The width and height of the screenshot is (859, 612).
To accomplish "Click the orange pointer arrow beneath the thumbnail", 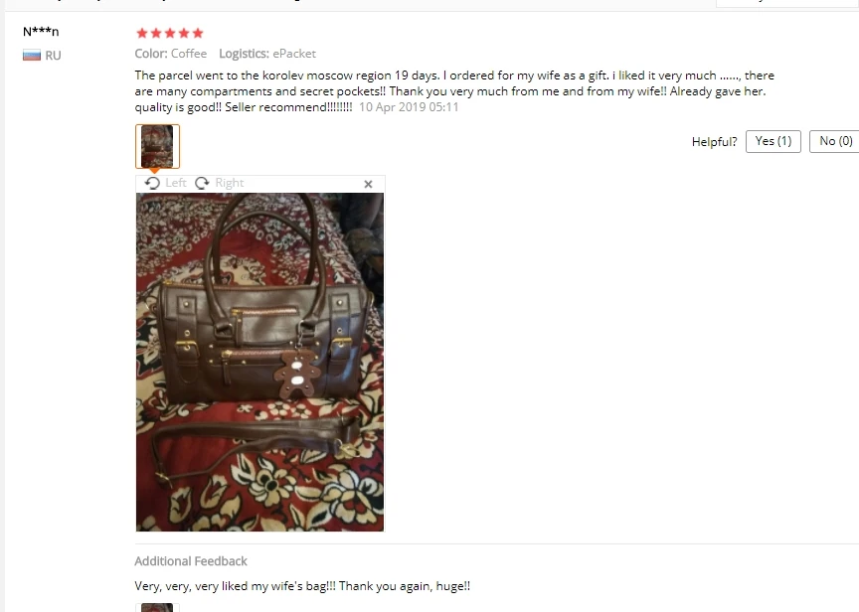I will [x=154, y=171].
